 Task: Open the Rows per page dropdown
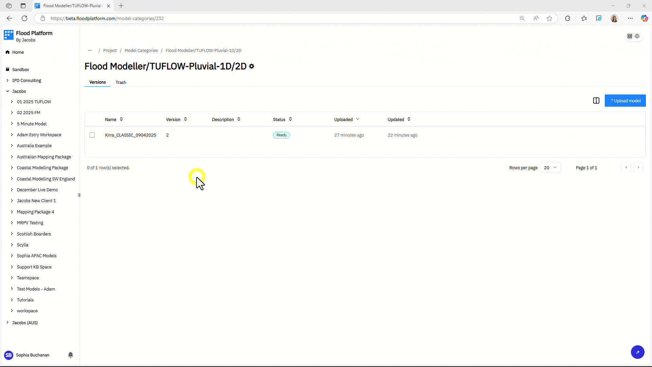coord(550,168)
